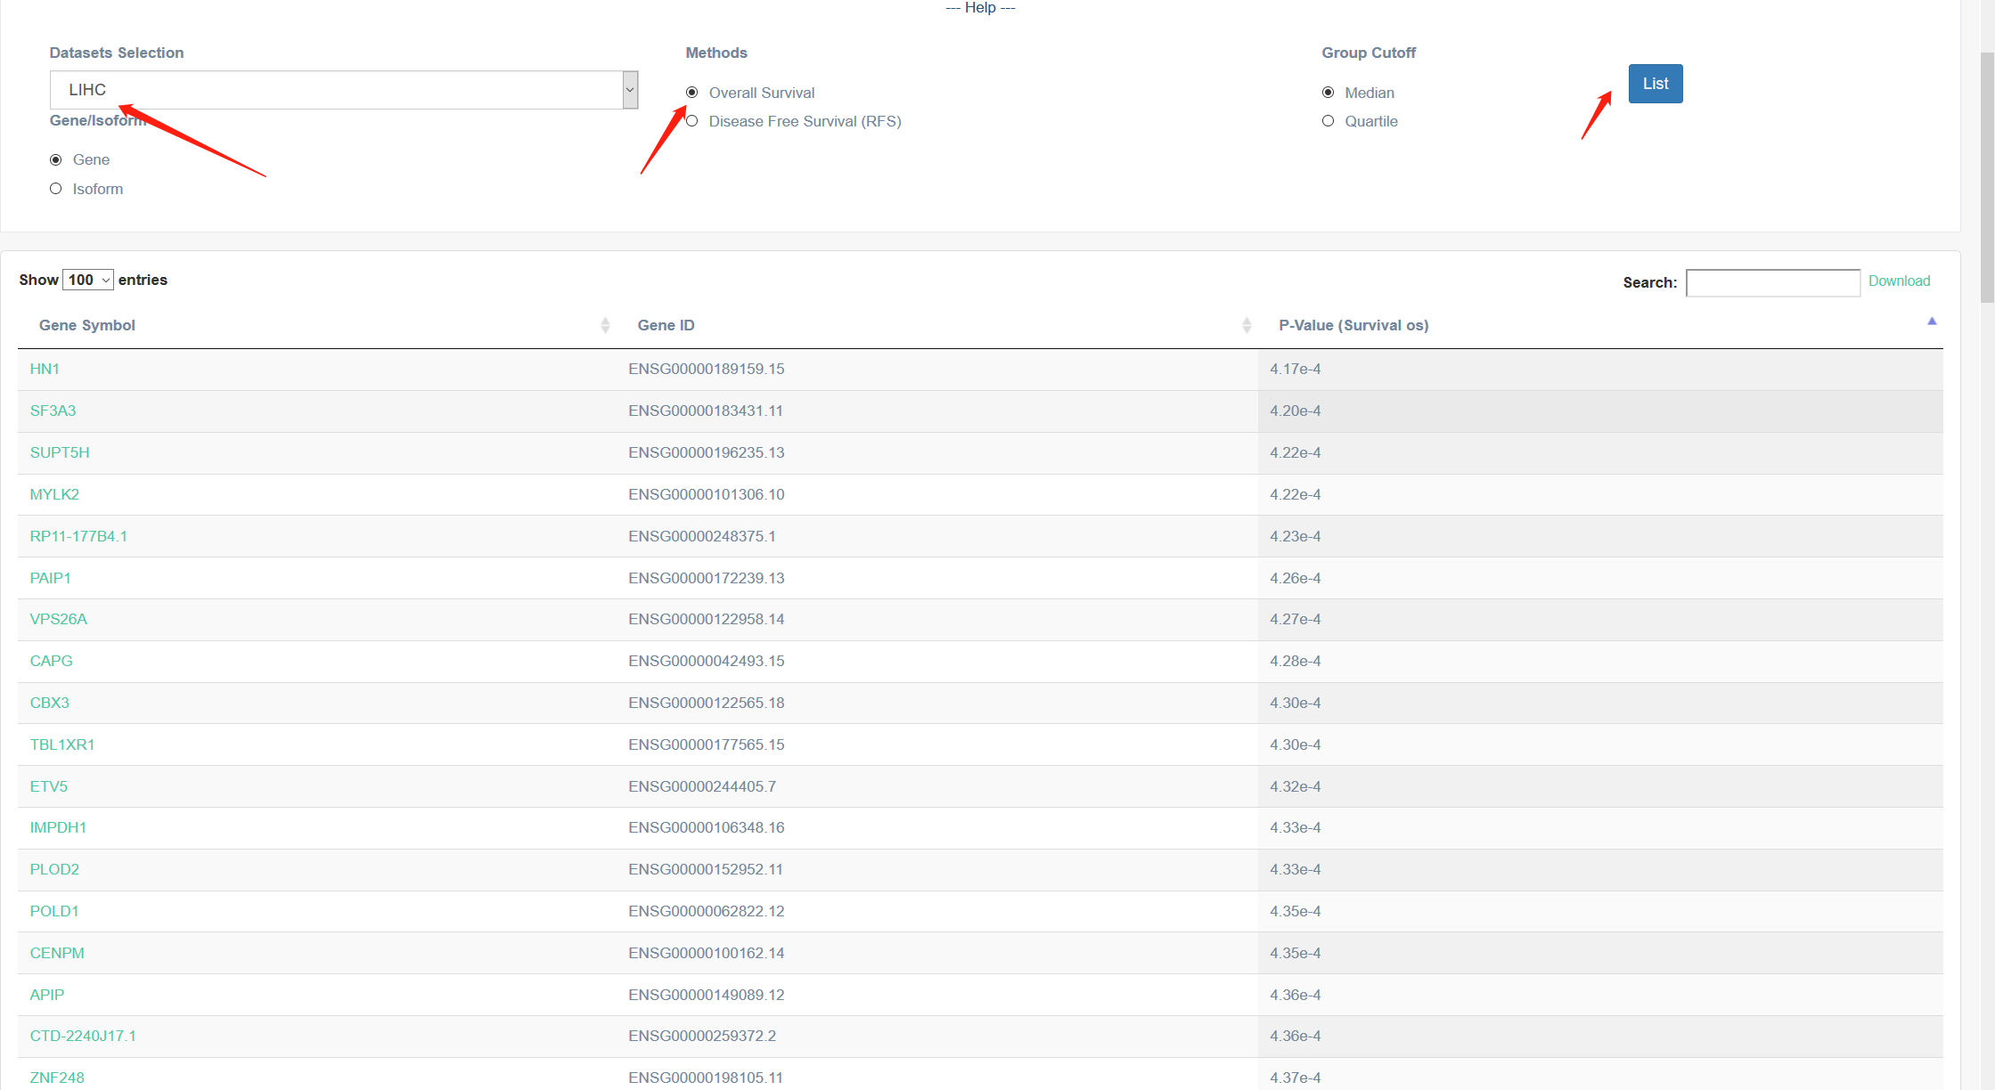Viewport: 1995px width, 1090px height.
Task: Open the Show entries count dropdown
Action: click(x=88, y=280)
